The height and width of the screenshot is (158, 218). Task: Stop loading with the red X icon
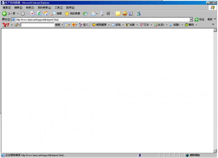[x=32, y=14]
